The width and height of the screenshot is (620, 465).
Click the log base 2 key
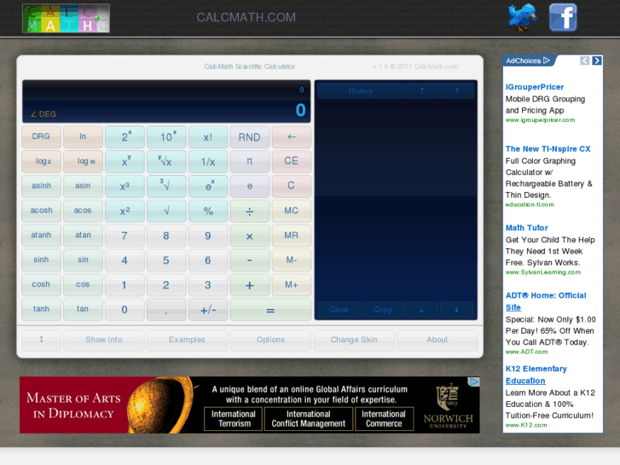tap(41, 161)
